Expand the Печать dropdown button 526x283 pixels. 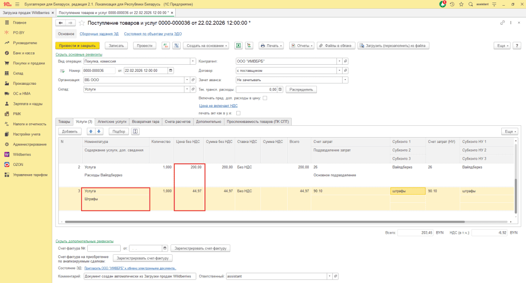pos(272,46)
